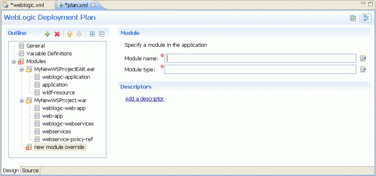
Task: Select General in the outline
Action: pos(36,45)
